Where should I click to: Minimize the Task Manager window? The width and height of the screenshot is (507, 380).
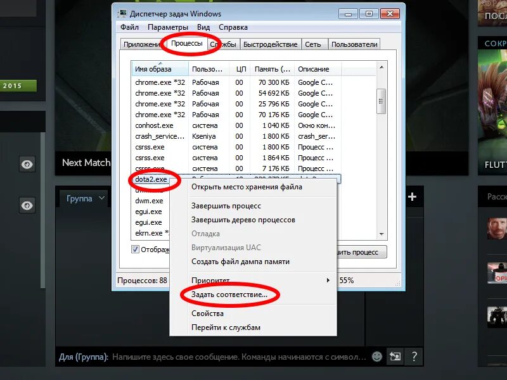pos(348,14)
